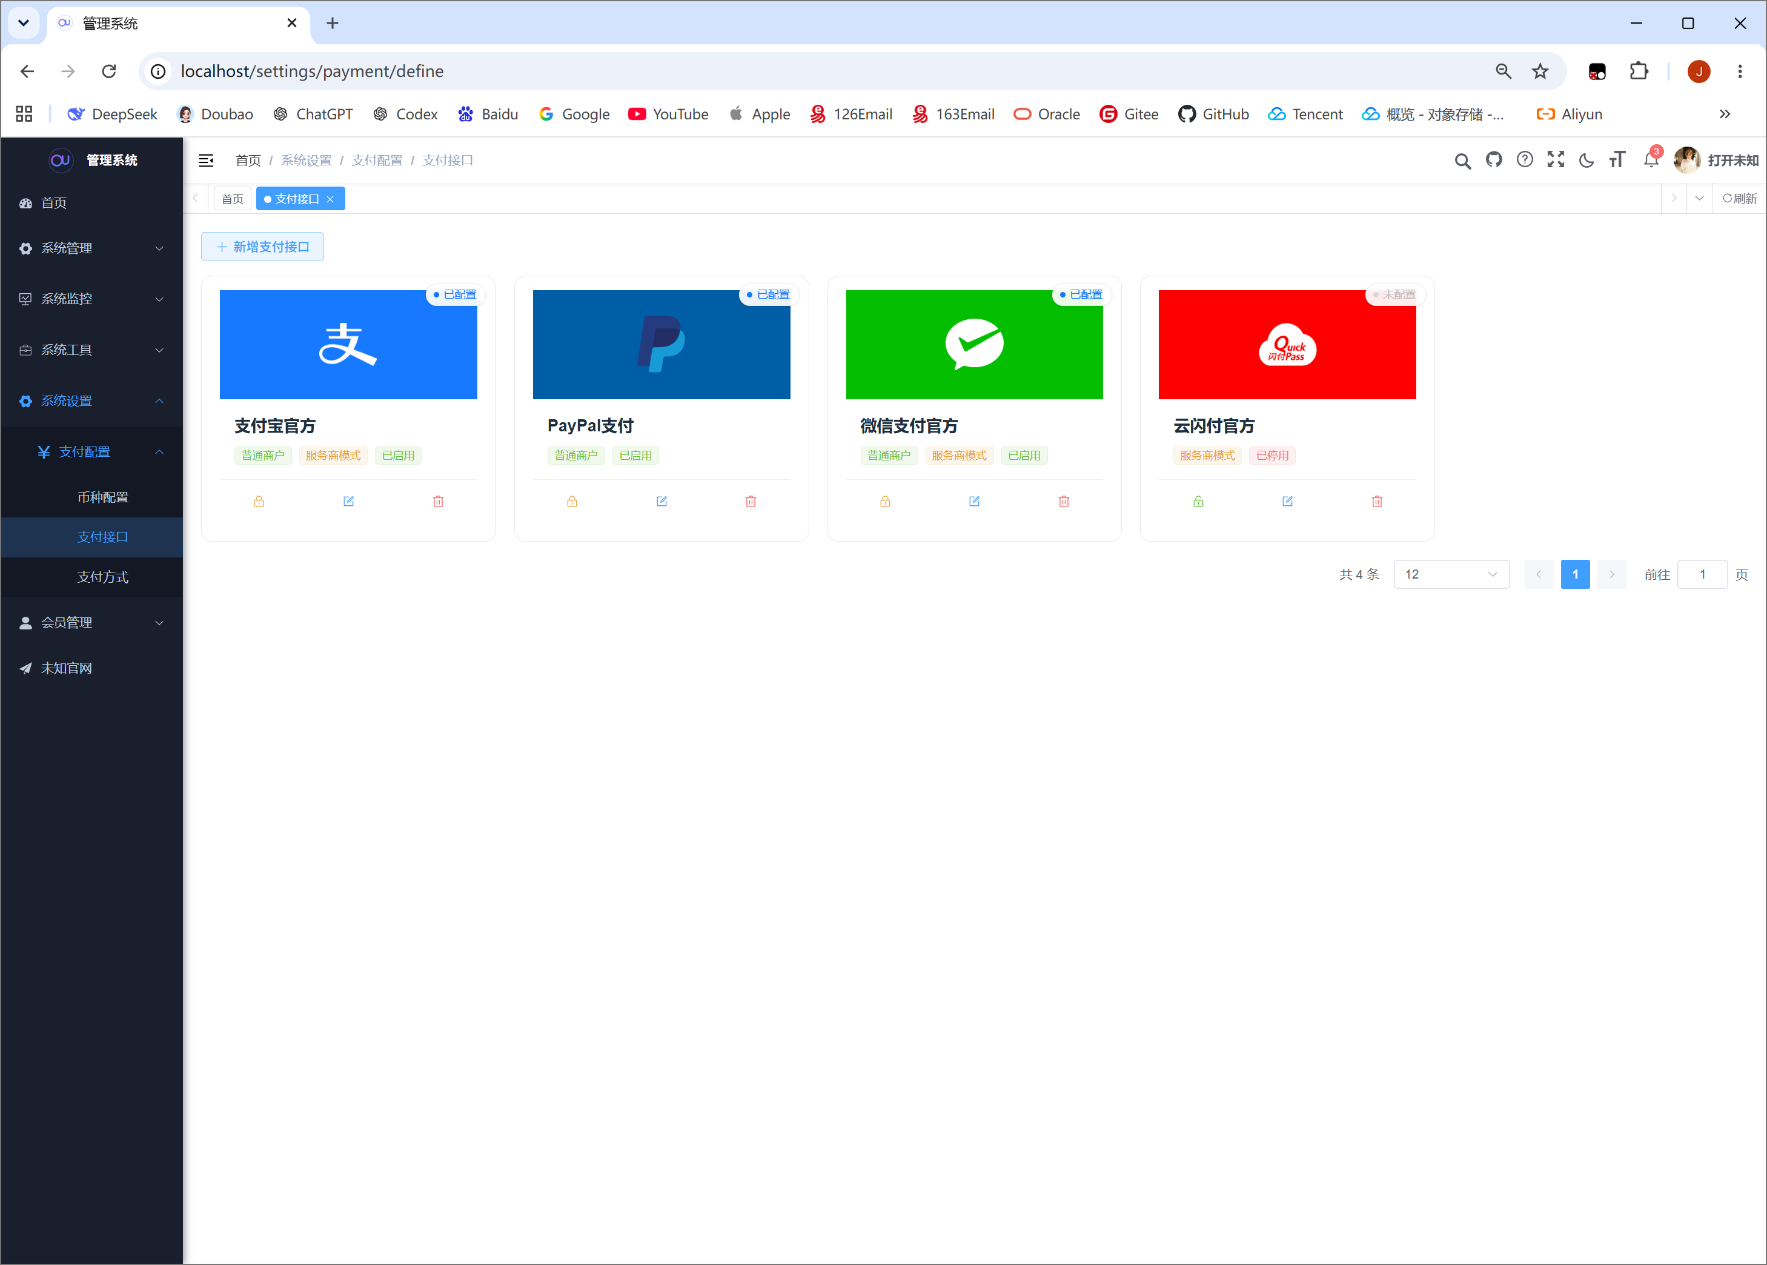Switch to the 首页 tab
1767x1265 pixels.
pos(232,199)
